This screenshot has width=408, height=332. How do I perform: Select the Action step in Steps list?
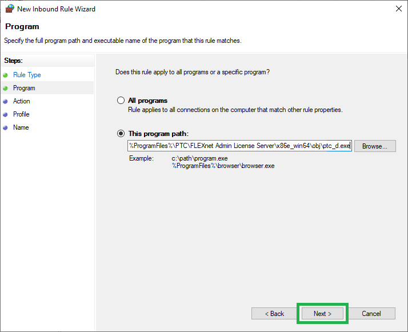[22, 101]
